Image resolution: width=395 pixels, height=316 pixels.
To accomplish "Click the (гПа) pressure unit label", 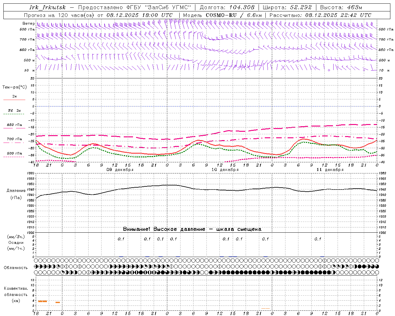I will 16,197.
